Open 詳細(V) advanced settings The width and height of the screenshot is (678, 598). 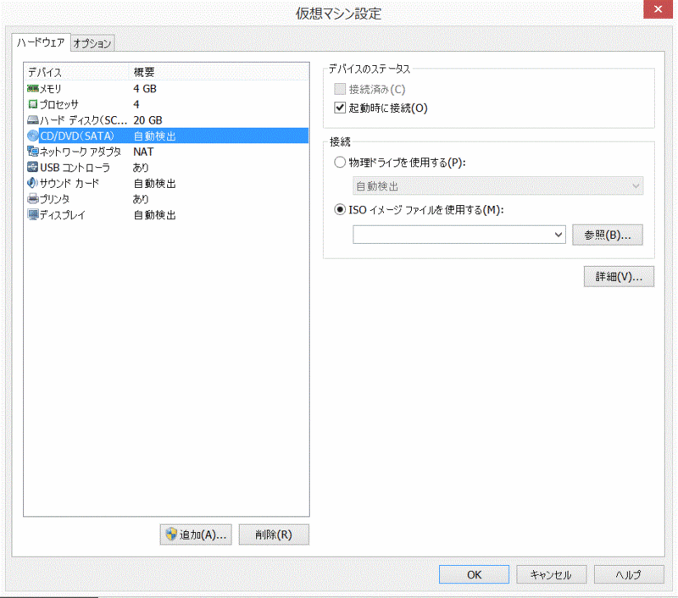point(619,276)
